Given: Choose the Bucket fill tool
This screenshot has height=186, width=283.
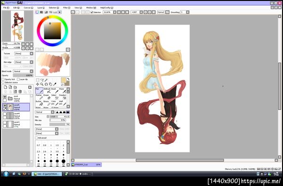Looking at the screenshot, I should click(x=39, y=103).
